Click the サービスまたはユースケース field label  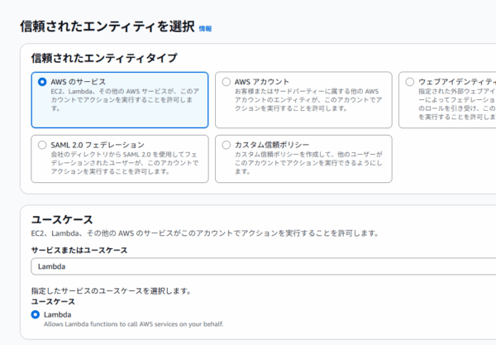(x=79, y=251)
